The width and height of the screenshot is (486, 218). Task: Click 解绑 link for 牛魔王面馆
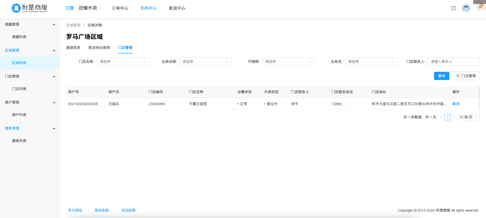[456, 104]
